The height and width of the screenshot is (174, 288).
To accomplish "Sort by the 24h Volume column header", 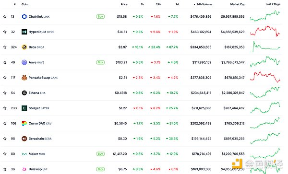I will pos(203,4).
